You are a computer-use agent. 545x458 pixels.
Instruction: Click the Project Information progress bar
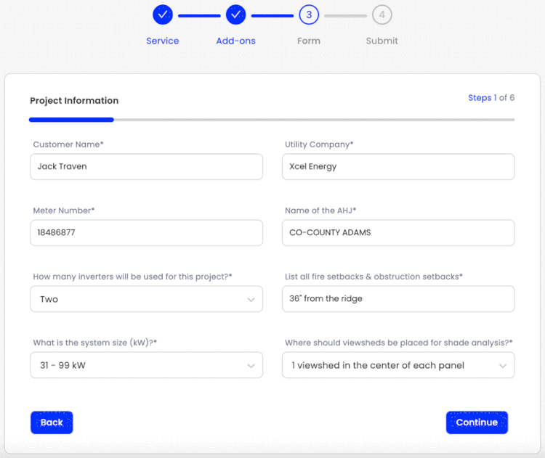[272, 120]
